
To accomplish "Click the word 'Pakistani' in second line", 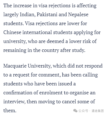I will tap(47, 15).
